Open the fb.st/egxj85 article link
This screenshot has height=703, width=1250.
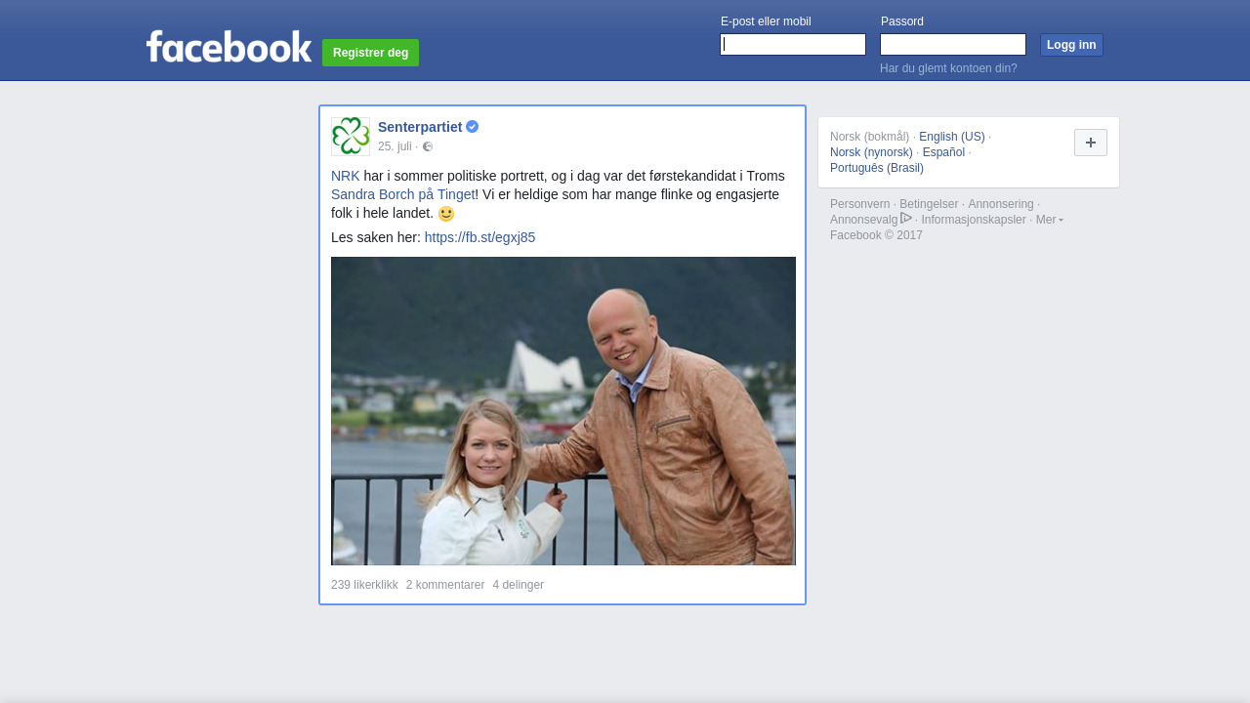click(479, 237)
